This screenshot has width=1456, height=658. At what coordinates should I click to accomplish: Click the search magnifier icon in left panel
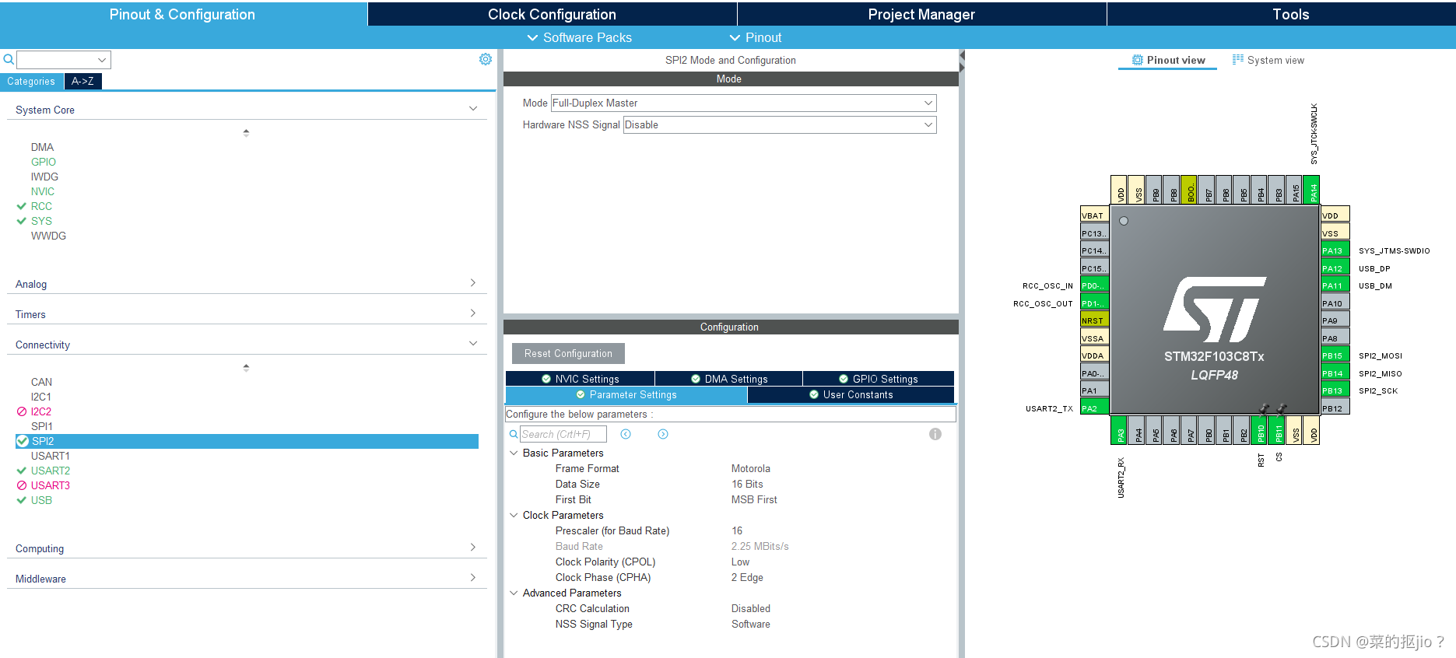tap(9, 60)
